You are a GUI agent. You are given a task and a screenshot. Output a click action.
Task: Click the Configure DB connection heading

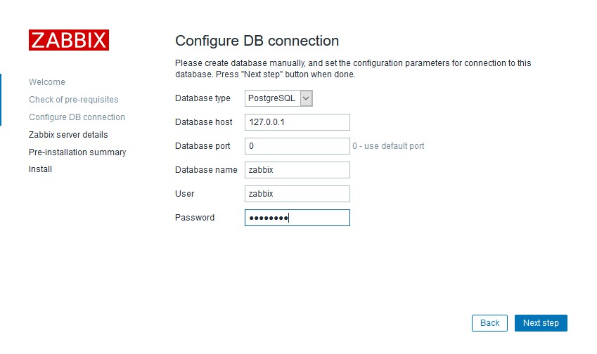tap(257, 41)
